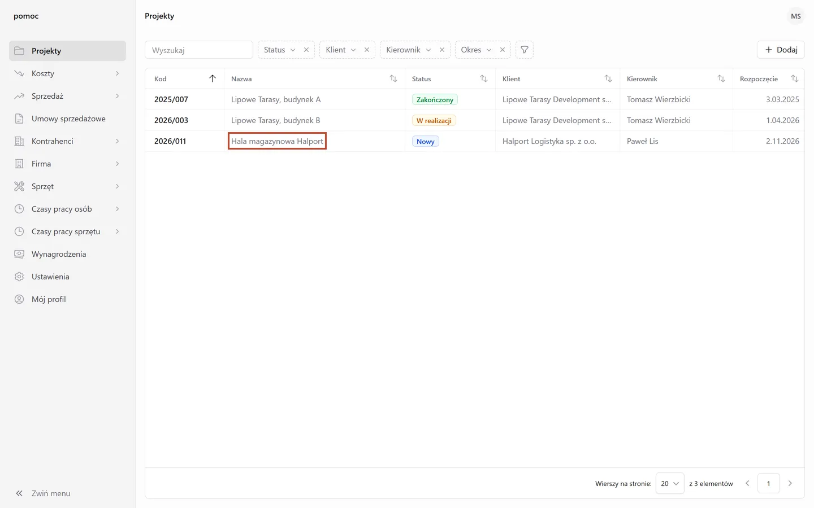Open the advanced filter funnel icon
This screenshot has height=508, width=814.
pos(525,50)
